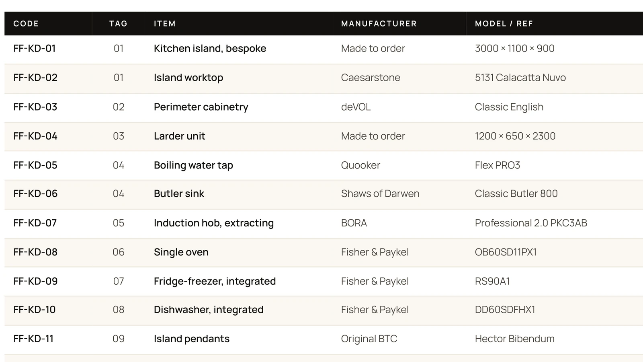643x362 pixels.
Task: Click model 'DD60SDFHX1'
Action: pos(505,310)
